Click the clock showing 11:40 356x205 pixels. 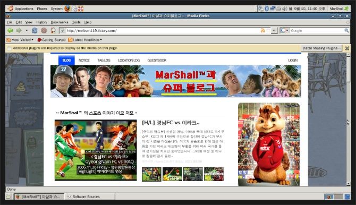coord(307,8)
